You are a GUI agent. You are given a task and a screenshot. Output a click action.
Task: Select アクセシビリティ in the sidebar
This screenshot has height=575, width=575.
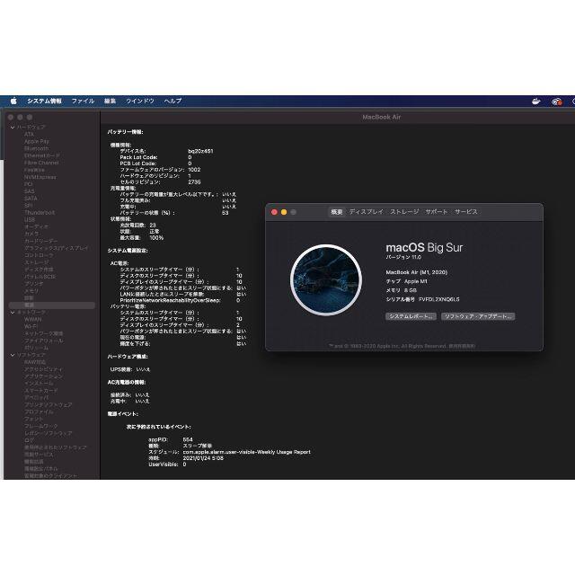coord(44,369)
